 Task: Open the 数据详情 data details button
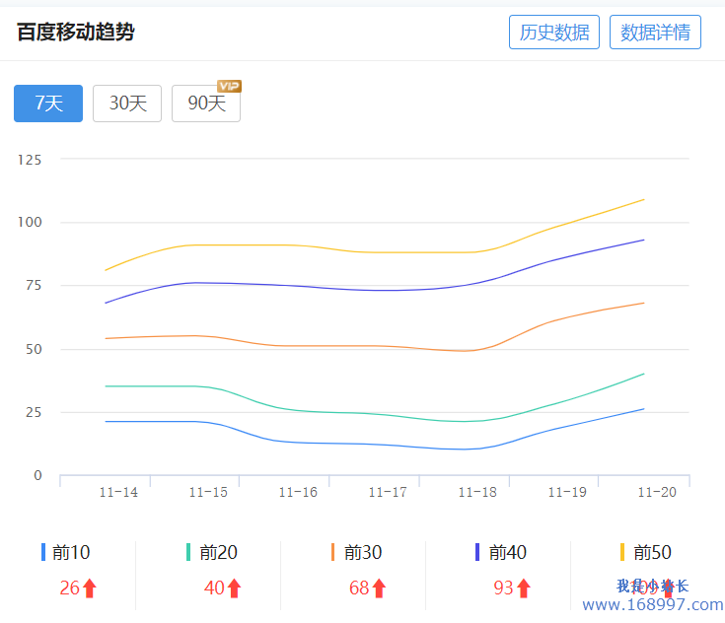click(x=655, y=32)
